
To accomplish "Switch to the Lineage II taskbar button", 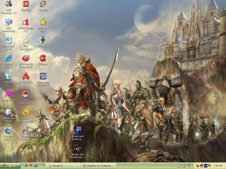I will click(63, 166).
